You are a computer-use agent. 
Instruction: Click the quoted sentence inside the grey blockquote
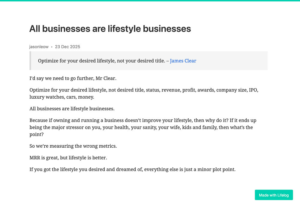tap(101, 61)
